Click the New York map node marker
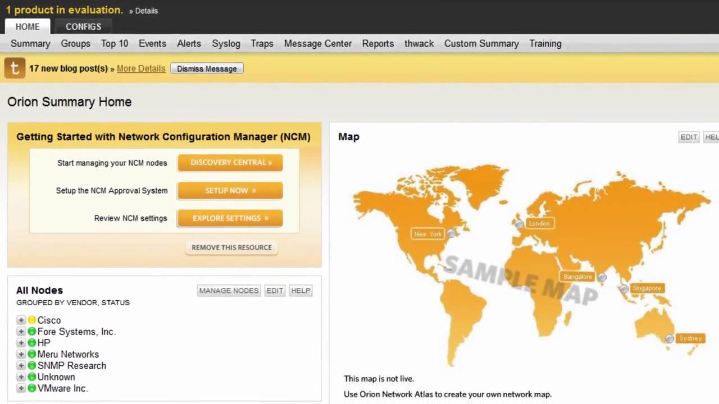 [x=450, y=233]
